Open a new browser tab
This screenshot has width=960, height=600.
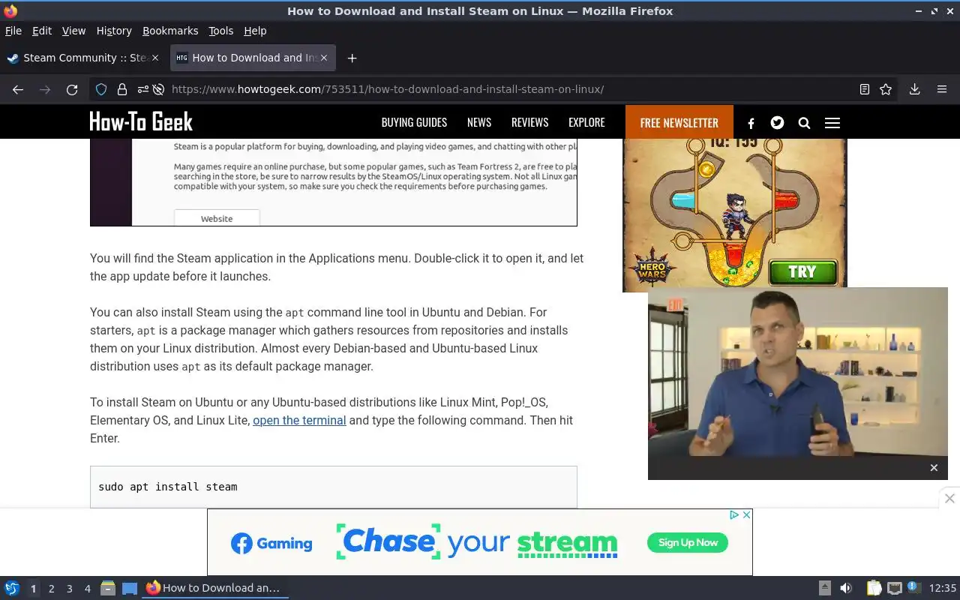coord(352,58)
